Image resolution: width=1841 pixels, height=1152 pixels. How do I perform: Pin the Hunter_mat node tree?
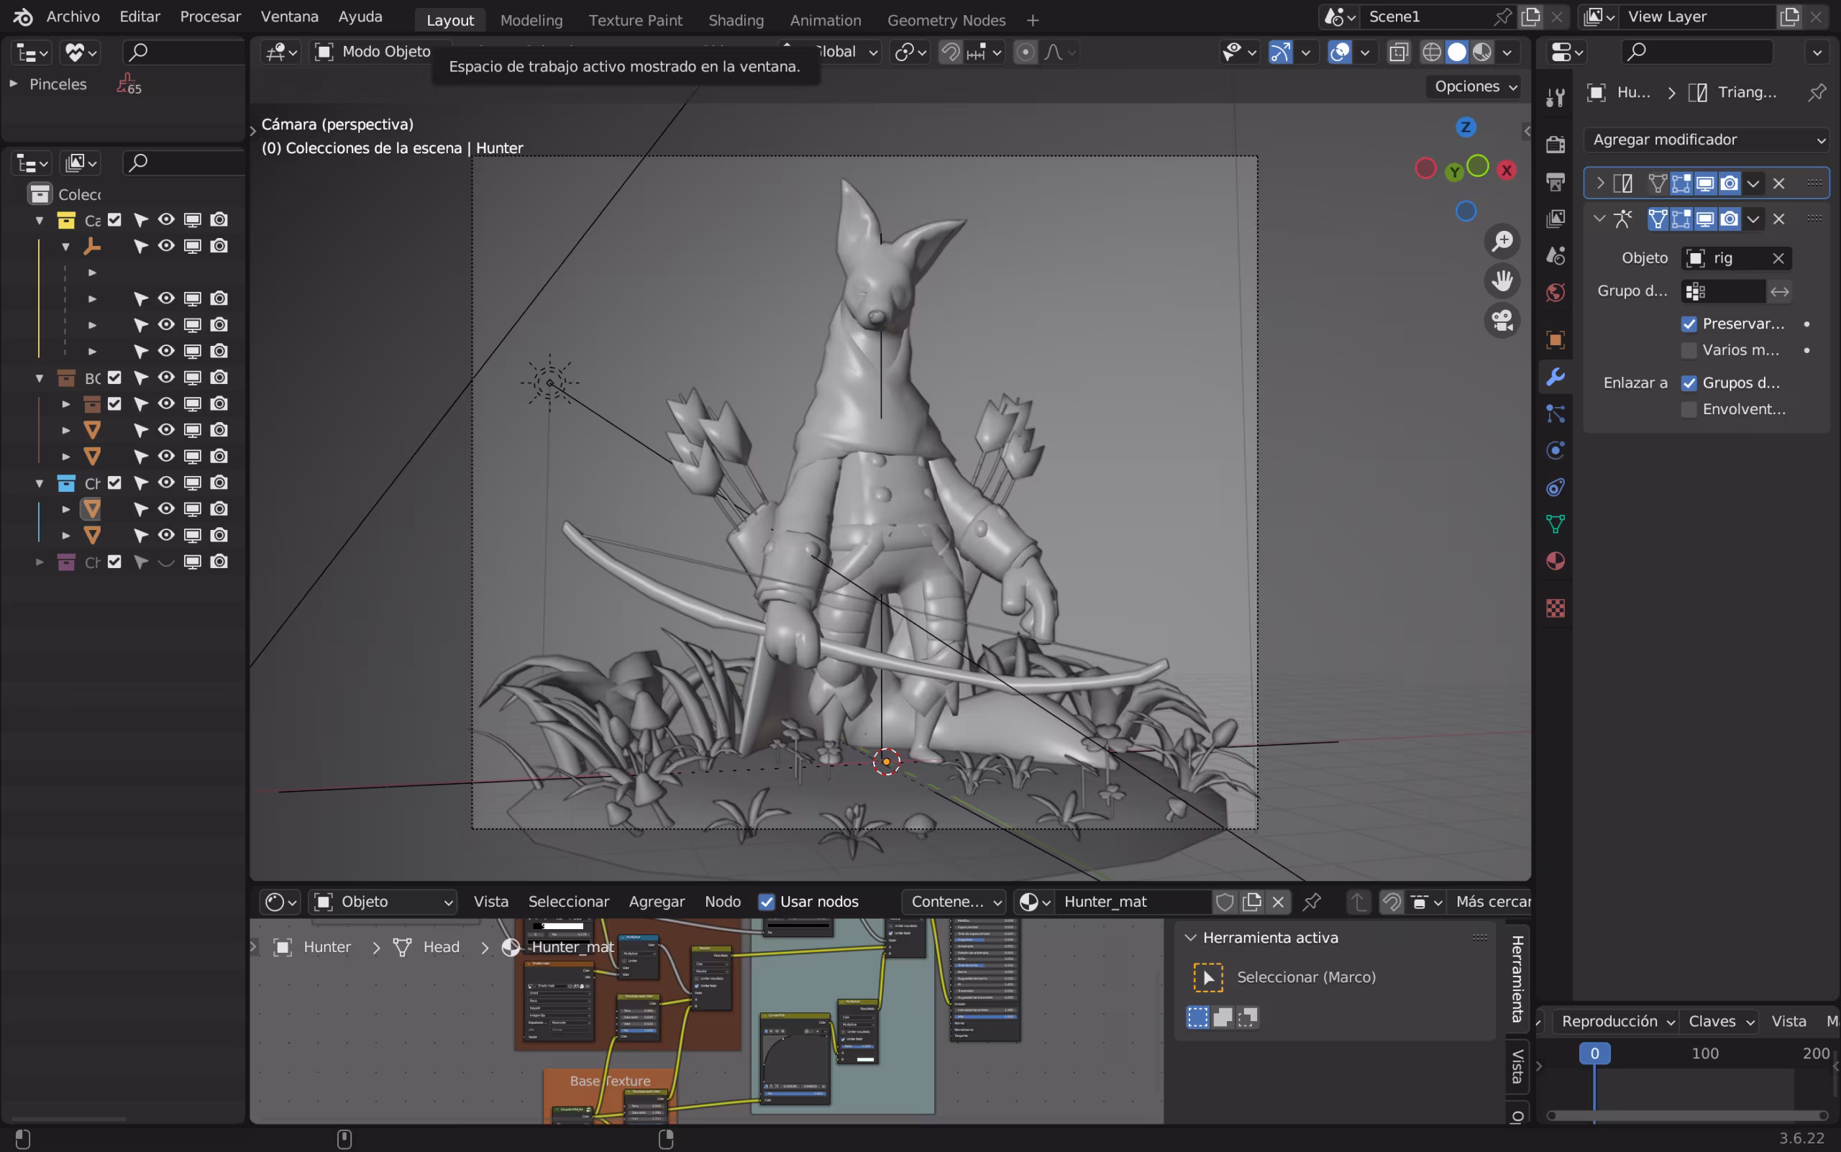point(1312,902)
